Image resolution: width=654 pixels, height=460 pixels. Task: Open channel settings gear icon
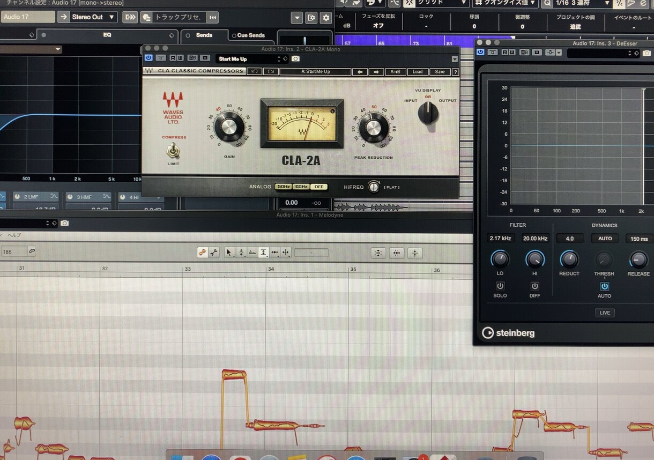click(325, 18)
